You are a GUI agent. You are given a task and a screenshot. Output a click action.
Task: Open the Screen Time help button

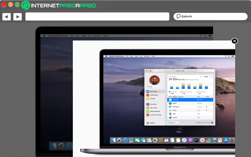point(212,122)
